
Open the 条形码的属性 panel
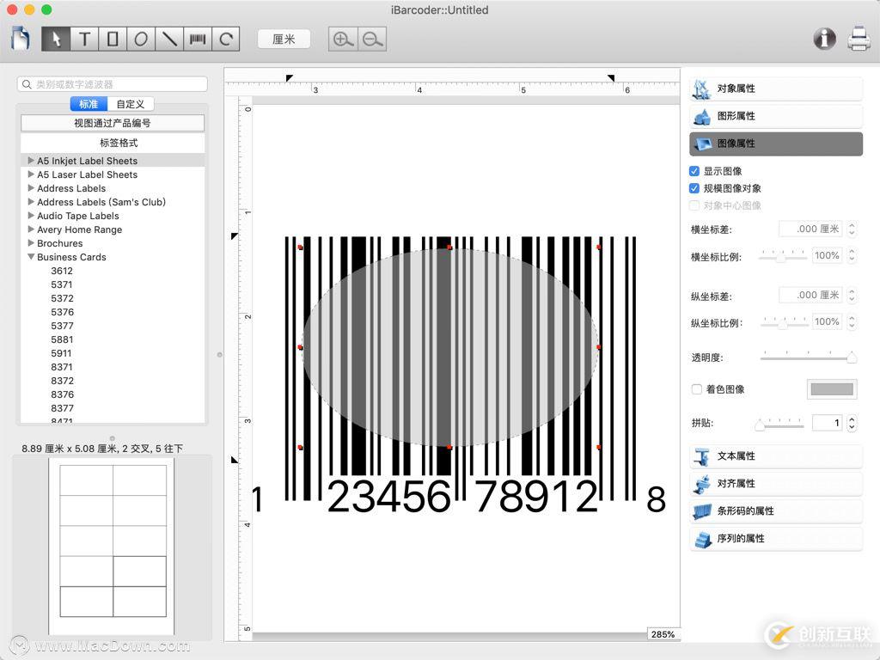pos(774,510)
